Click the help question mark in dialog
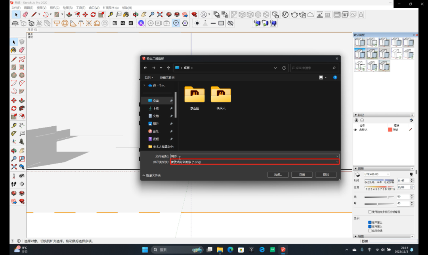The image size is (428, 255). [x=335, y=78]
